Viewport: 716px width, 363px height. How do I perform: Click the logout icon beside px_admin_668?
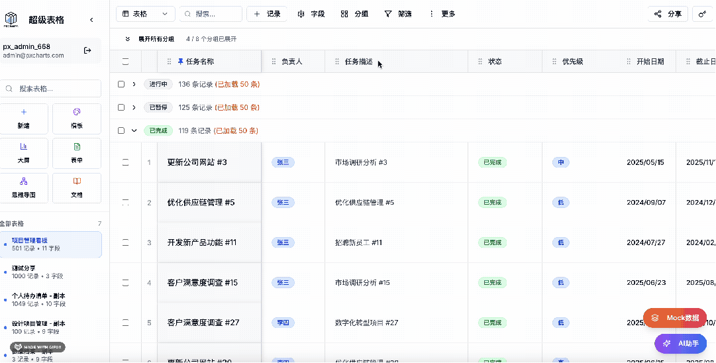[87, 50]
